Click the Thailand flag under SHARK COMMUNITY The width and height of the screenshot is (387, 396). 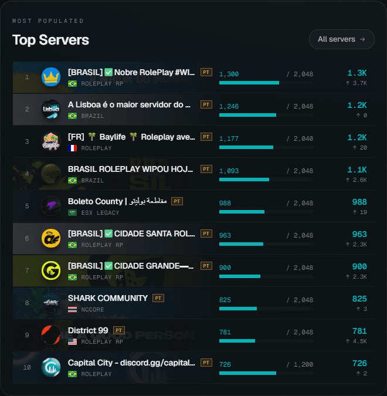click(x=73, y=309)
